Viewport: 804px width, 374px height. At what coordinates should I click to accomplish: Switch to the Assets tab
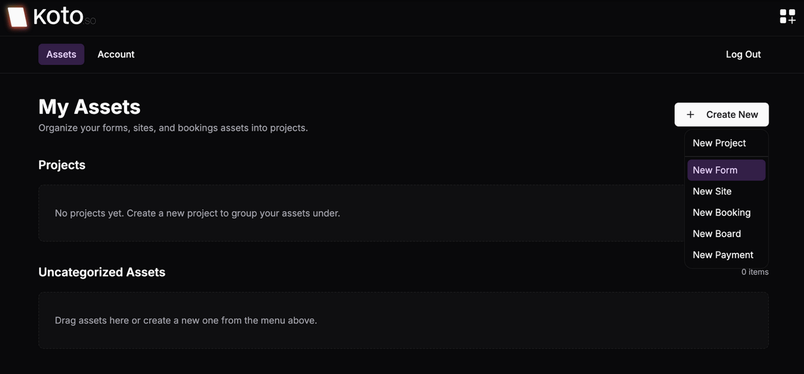[61, 55]
